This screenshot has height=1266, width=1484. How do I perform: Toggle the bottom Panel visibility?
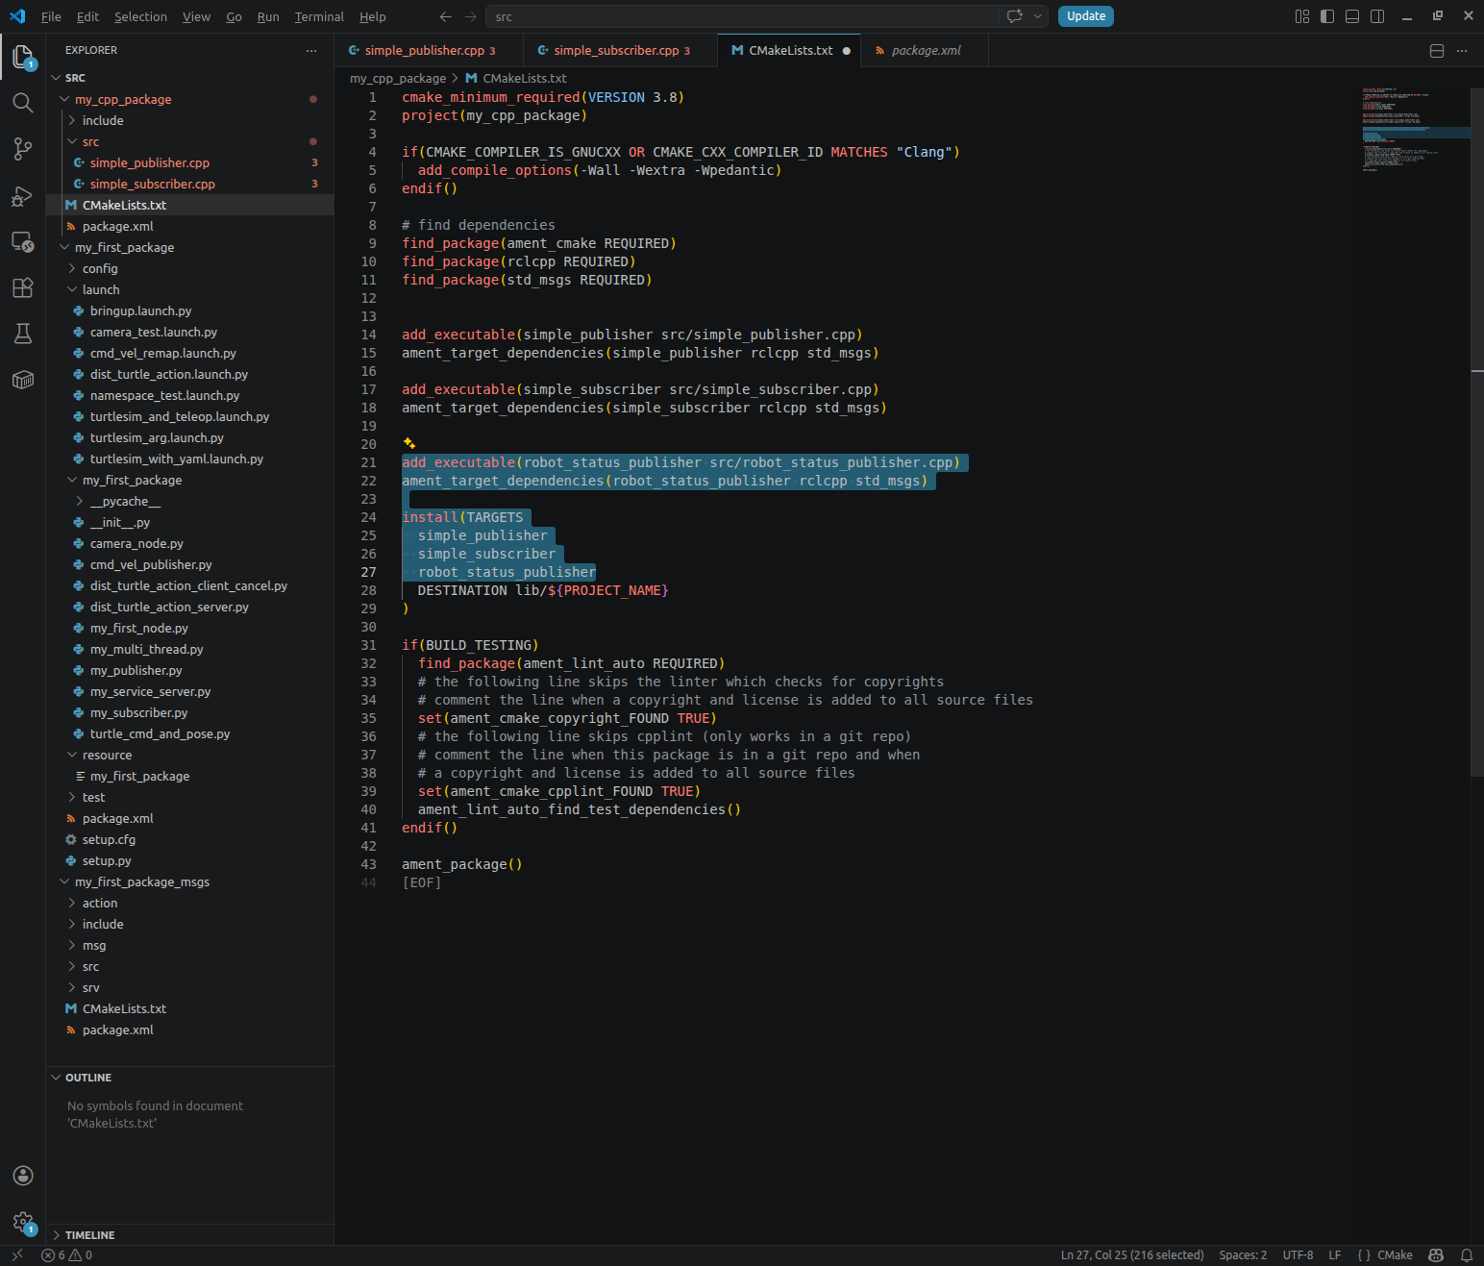[1352, 16]
